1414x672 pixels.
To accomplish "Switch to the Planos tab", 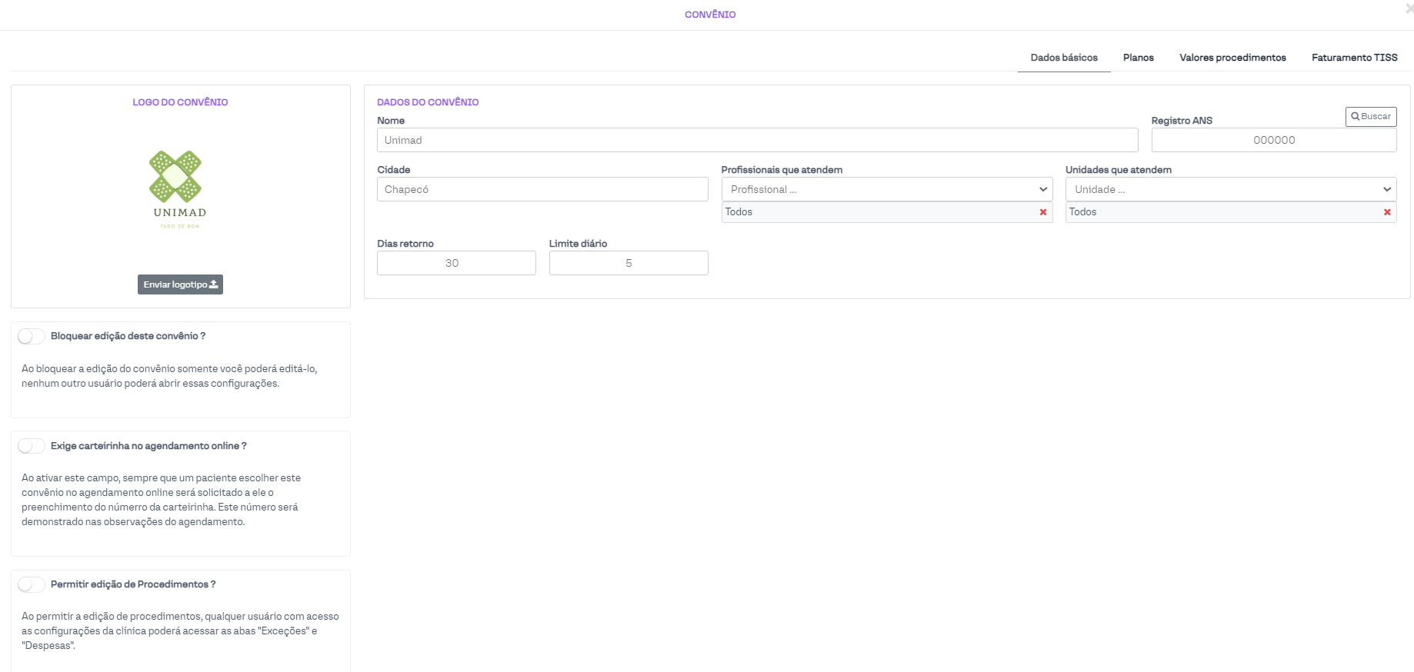I will 1138,58.
